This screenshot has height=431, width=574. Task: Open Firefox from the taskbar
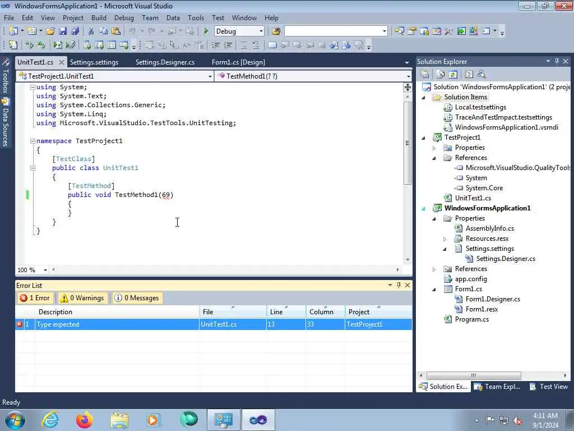85,420
